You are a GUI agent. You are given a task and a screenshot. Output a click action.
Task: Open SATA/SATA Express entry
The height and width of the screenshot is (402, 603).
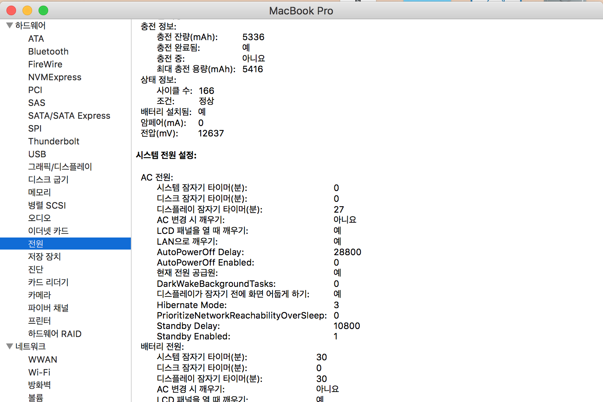tap(69, 116)
